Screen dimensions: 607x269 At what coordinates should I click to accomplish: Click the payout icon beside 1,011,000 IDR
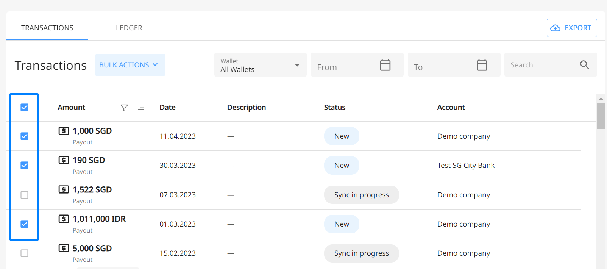pos(64,219)
